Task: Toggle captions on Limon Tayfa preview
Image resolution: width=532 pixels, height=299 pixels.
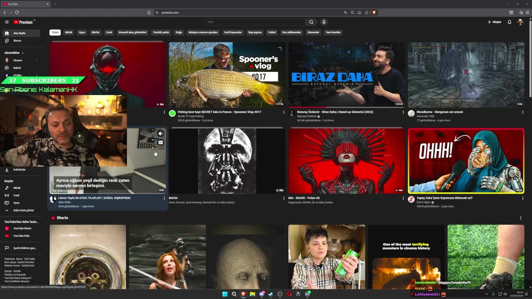Action: click(x=160, y=142)
